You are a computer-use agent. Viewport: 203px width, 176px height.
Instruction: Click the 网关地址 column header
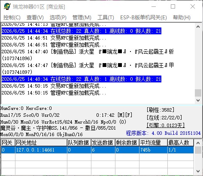coord(41,143)
